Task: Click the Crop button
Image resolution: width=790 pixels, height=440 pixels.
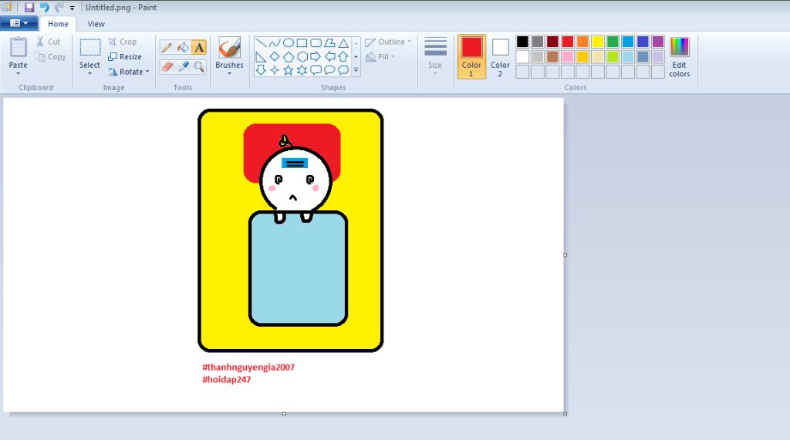Action: click(x=123, y=42)
